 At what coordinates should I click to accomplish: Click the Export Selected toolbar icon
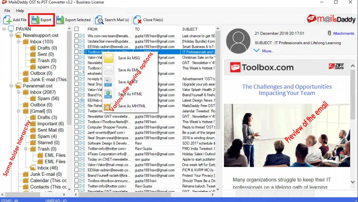(x=60, y=20)
